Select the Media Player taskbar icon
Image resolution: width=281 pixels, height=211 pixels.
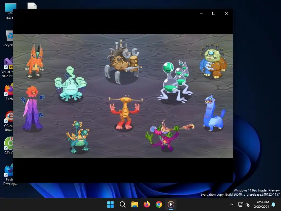coord(171,204)
